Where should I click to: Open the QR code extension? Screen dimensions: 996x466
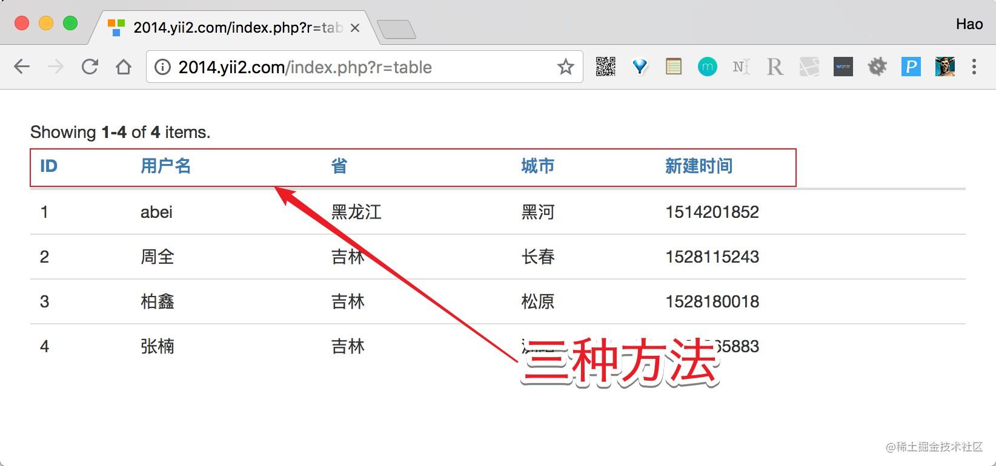(x=605, y=67)
